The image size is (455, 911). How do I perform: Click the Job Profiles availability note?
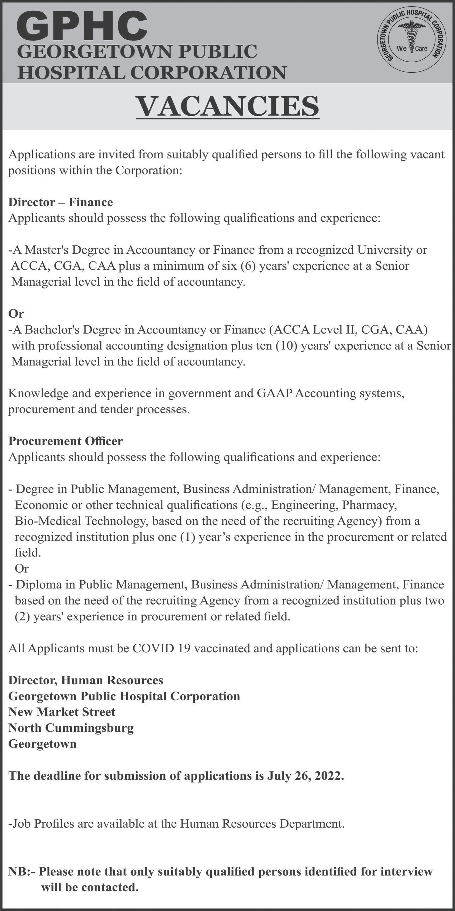pyautogui.click(x=176, y=824)
